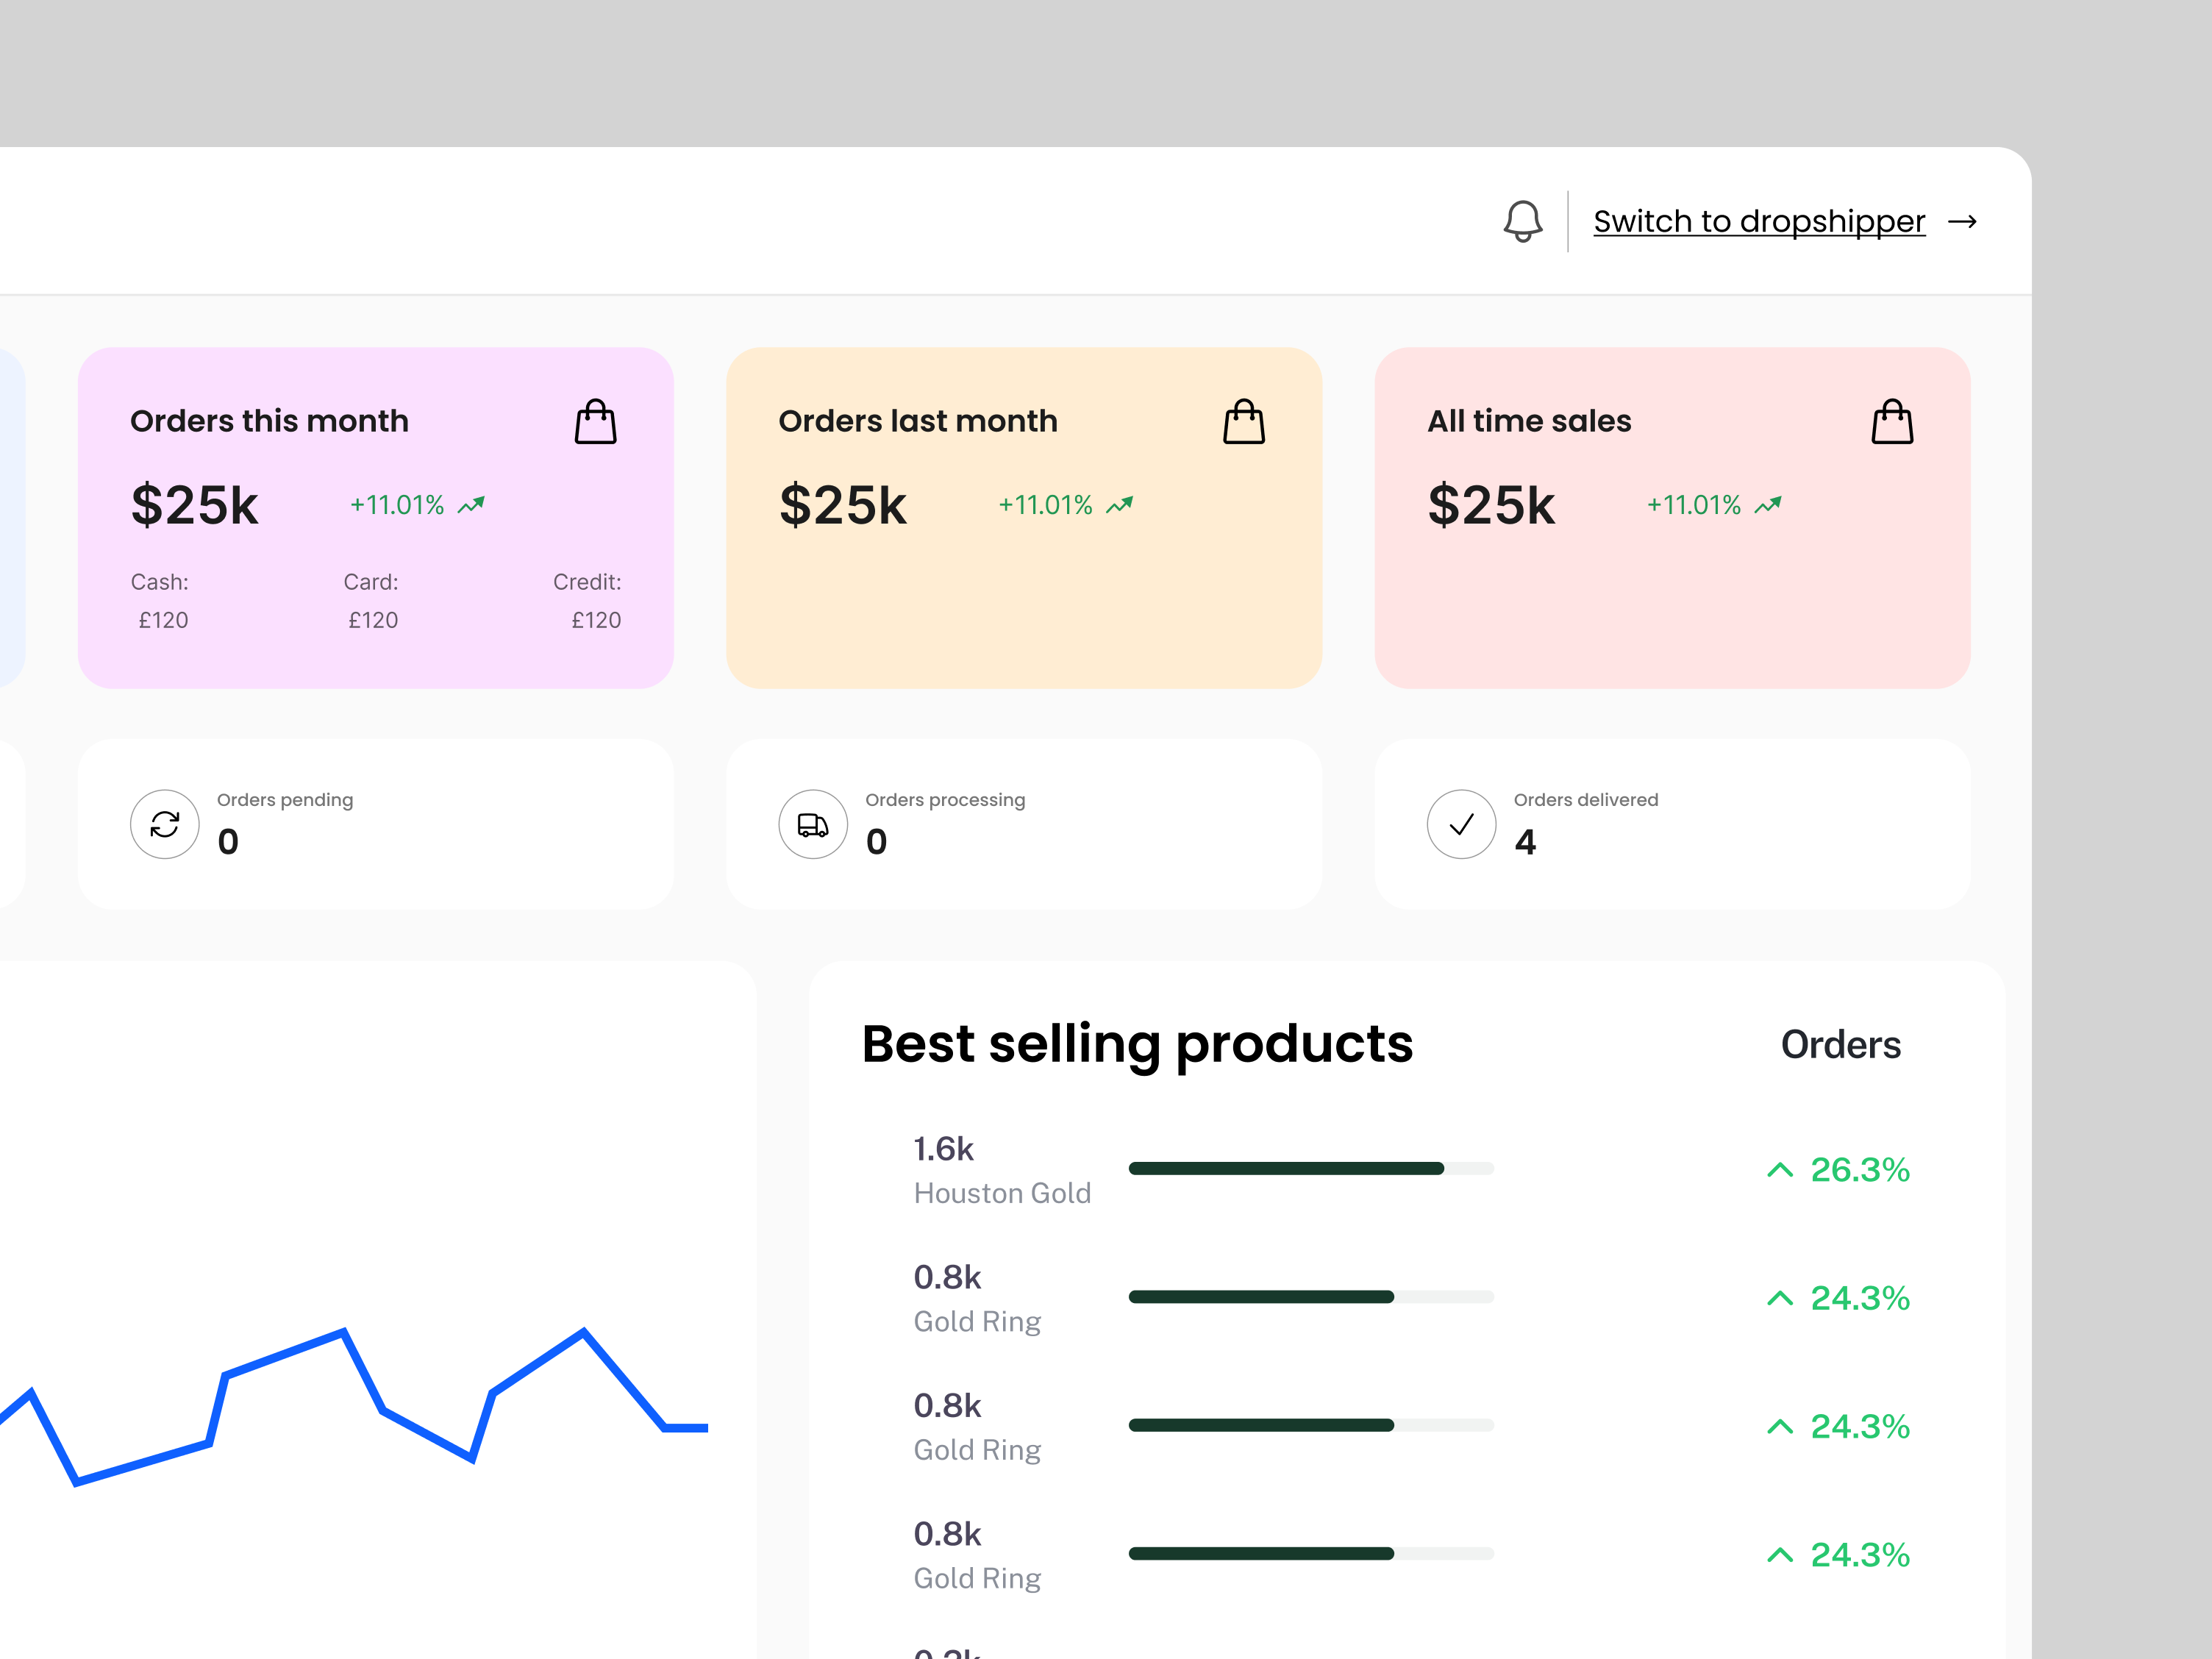Click the +11.01% text on Orders this month
The width and height of the screenshot is (2212, 1659).
click(396, 505)
